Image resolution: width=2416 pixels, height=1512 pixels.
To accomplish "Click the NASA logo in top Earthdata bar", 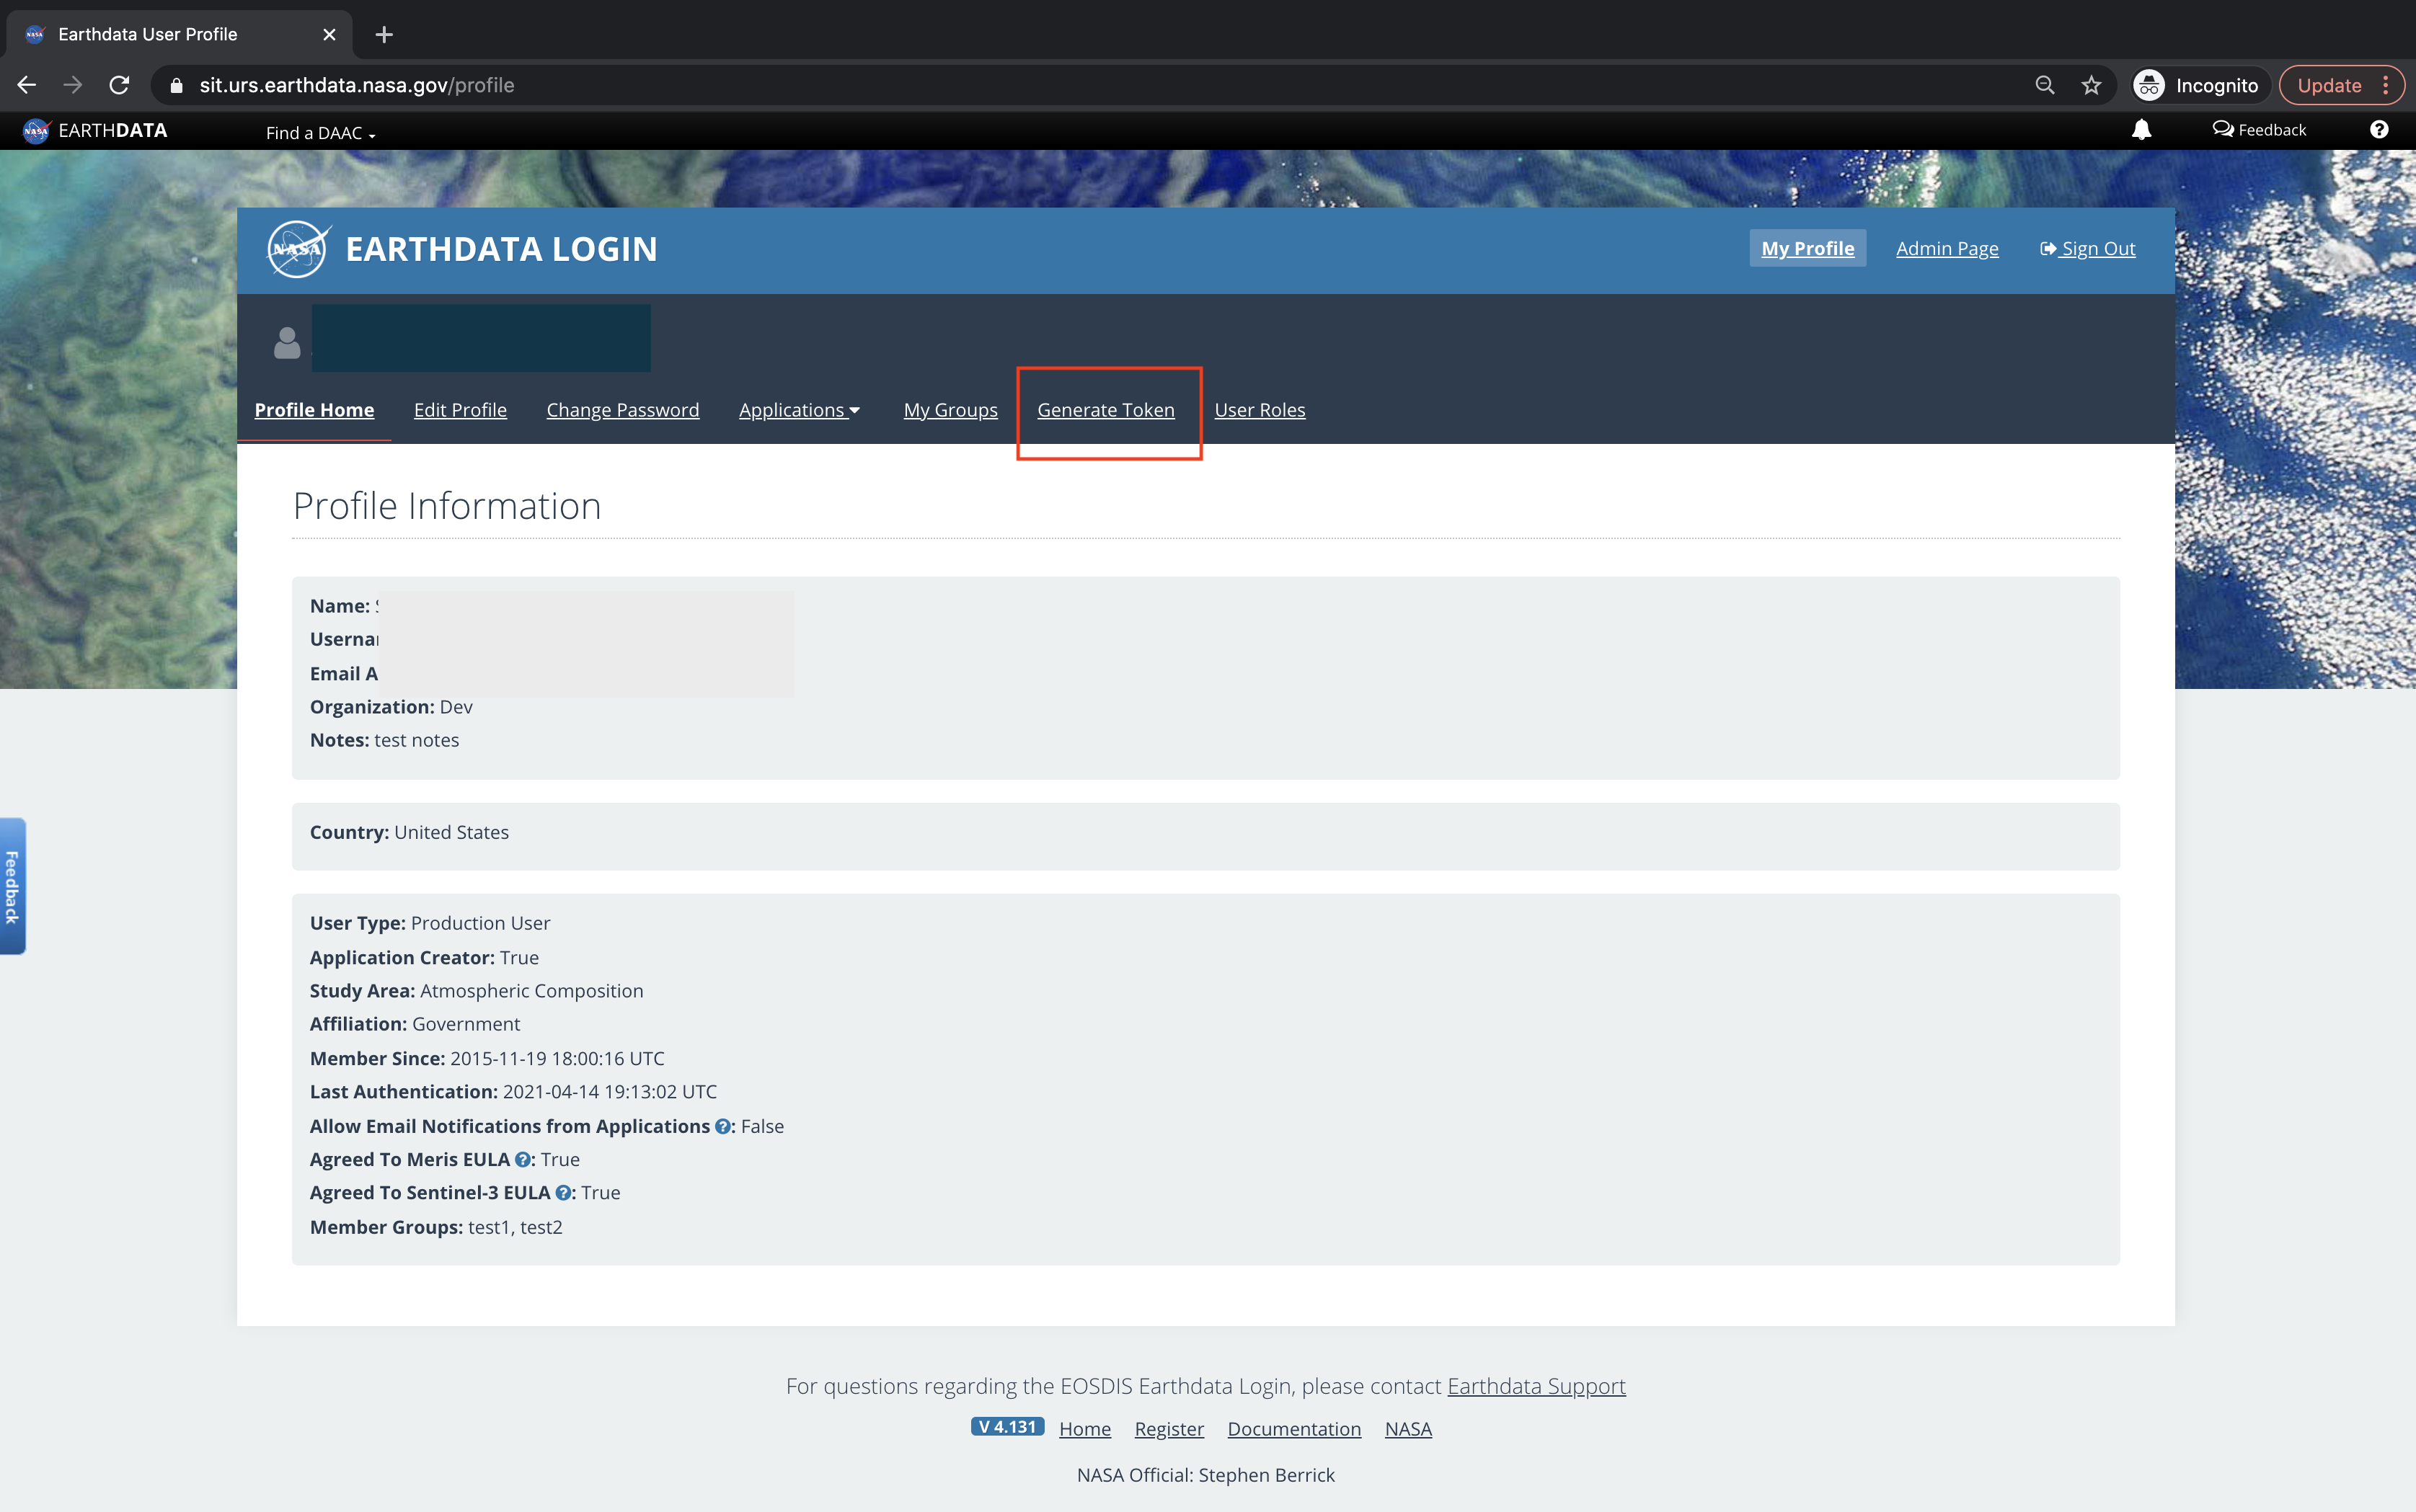I will click(x=36, y=131).
